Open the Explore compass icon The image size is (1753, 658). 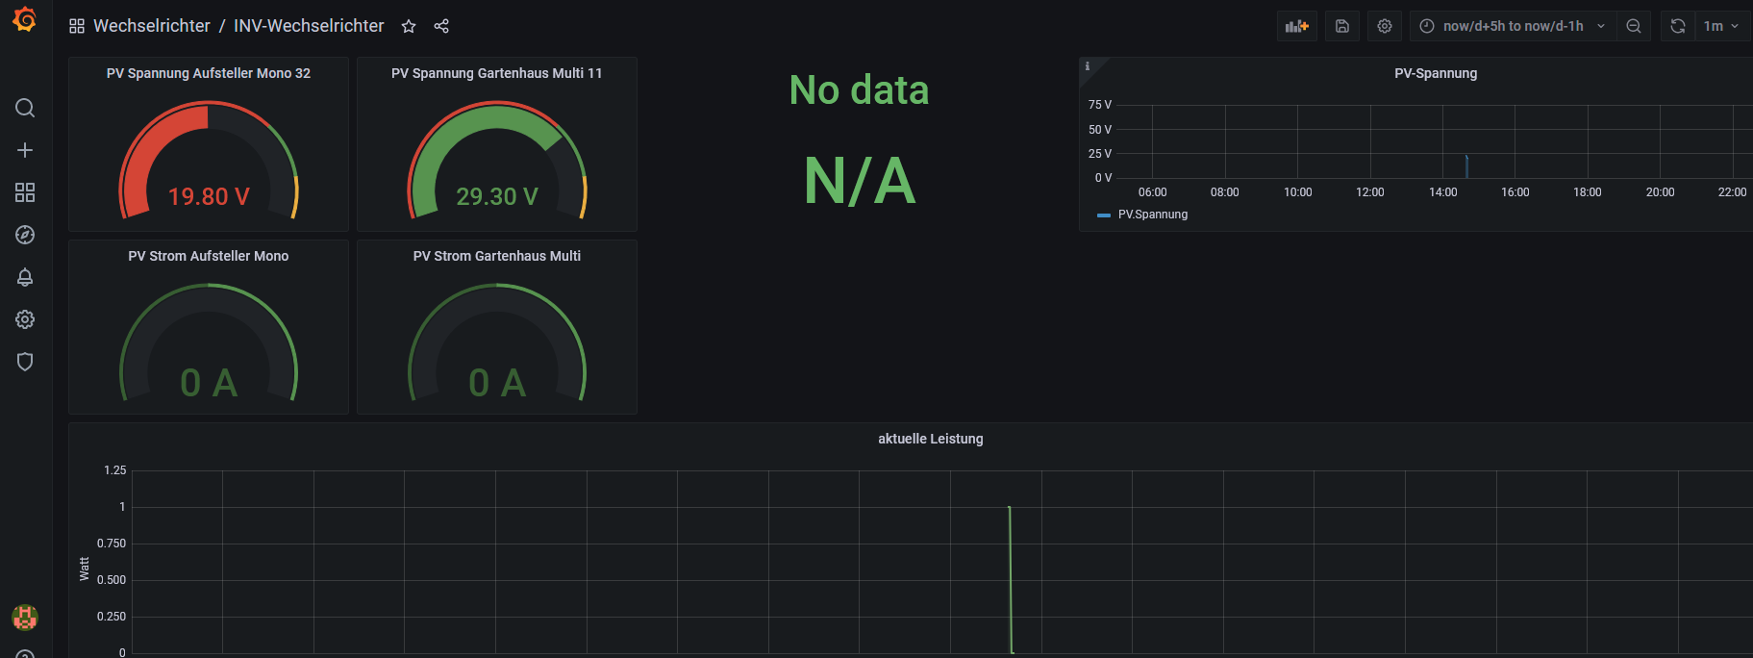[x=25, y=235]
